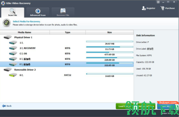Click NTFS type for C:\ OS
179x117 pixels.
(x=68, y=53)
